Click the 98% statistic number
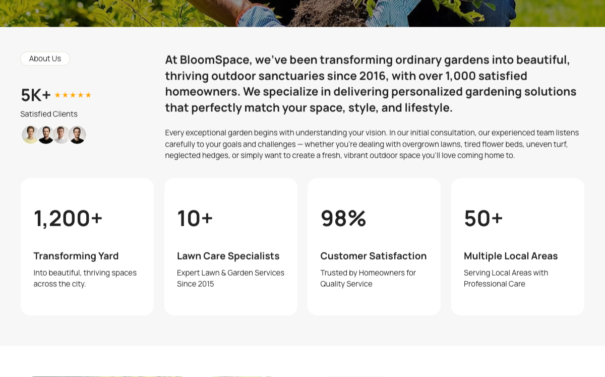The image size is (605, 377). (343, 218)
